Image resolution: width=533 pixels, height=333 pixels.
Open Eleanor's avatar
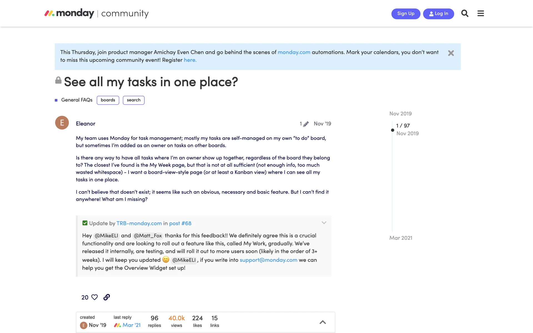click(62, 123)
